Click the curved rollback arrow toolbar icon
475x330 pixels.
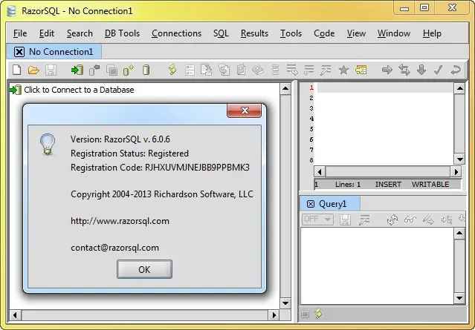(456, 70)
